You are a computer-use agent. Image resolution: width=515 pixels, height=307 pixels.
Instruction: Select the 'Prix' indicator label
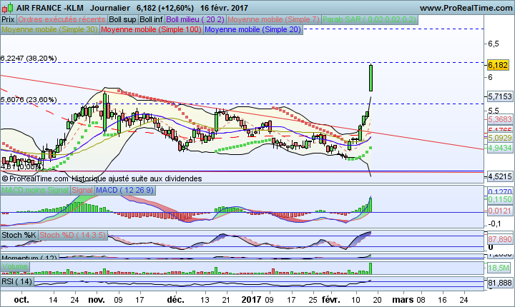tap(8, 20)
